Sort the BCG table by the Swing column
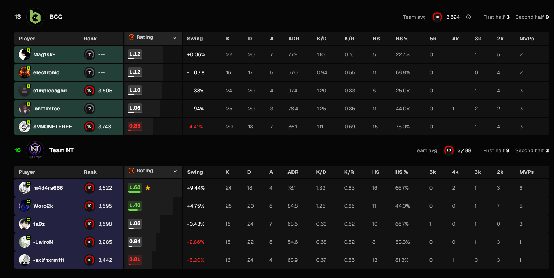The width and height of the screenshot is (554, 278). click(195, 39)
